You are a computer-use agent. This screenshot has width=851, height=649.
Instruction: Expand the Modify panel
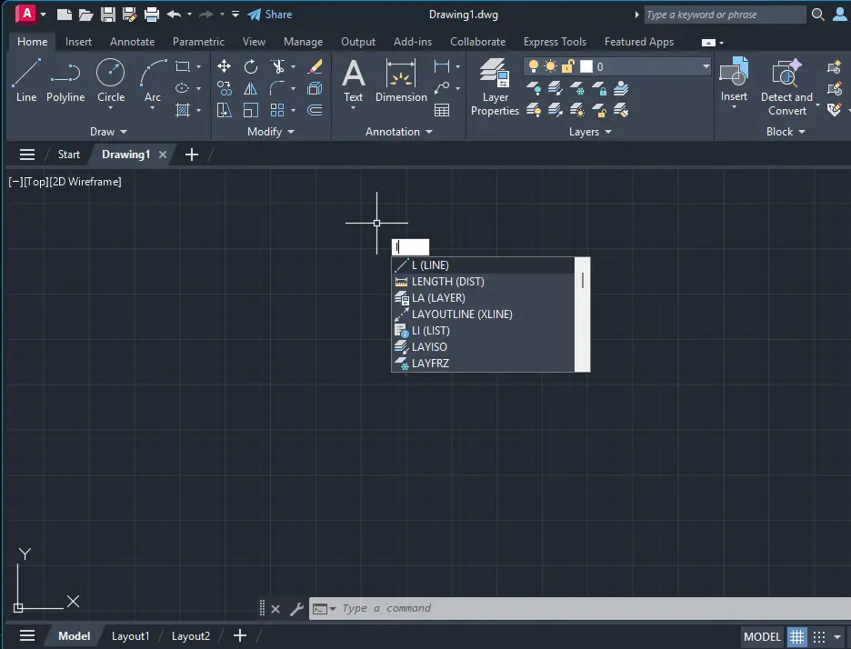point(270,132)
